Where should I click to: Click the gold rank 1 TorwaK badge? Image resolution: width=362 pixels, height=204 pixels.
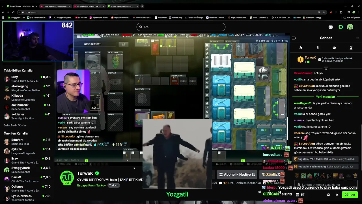point(300,60)
